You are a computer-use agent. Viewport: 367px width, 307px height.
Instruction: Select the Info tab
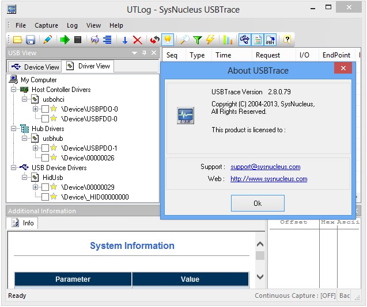click(22, 223)
